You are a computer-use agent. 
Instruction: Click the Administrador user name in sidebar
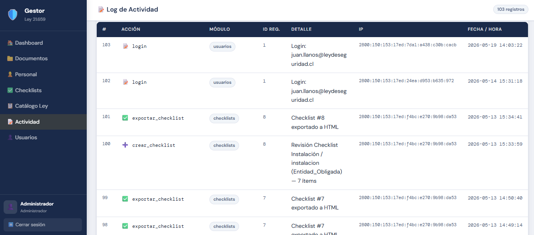(x=37, y=204)
